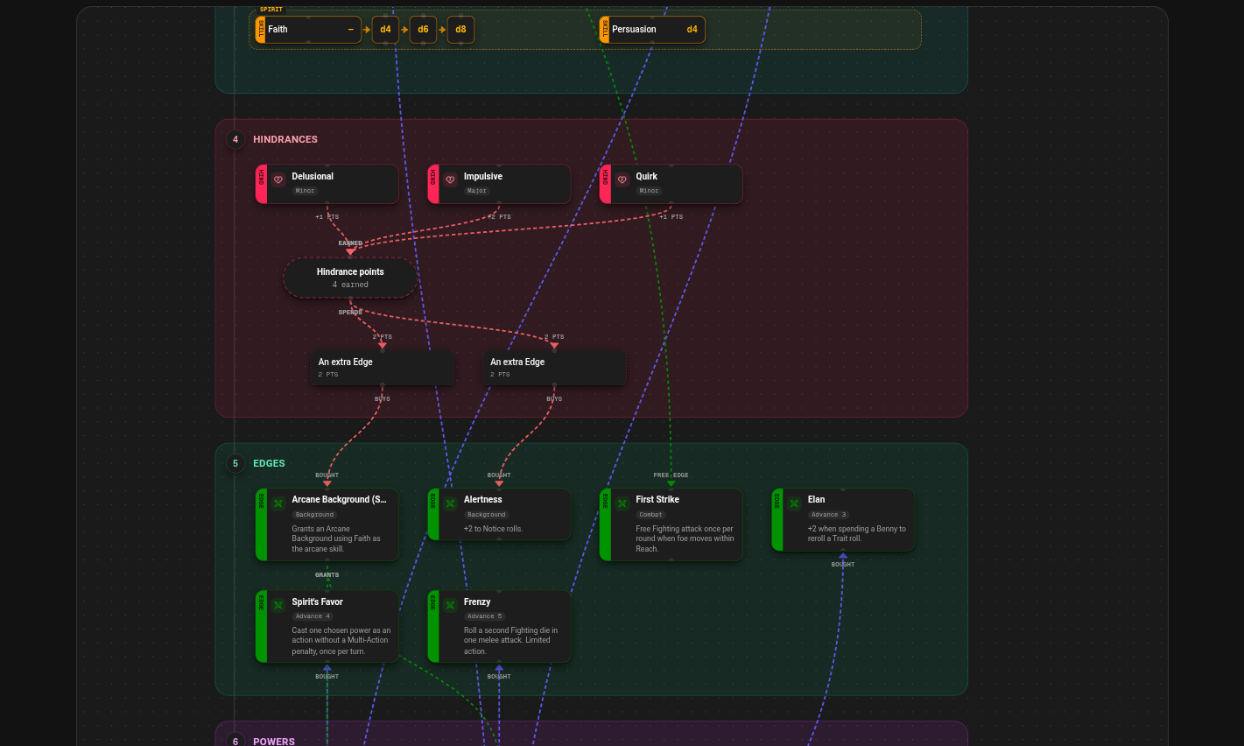Click the EARNED connector label
1244x746 pixels.
(x=350, y=243)
